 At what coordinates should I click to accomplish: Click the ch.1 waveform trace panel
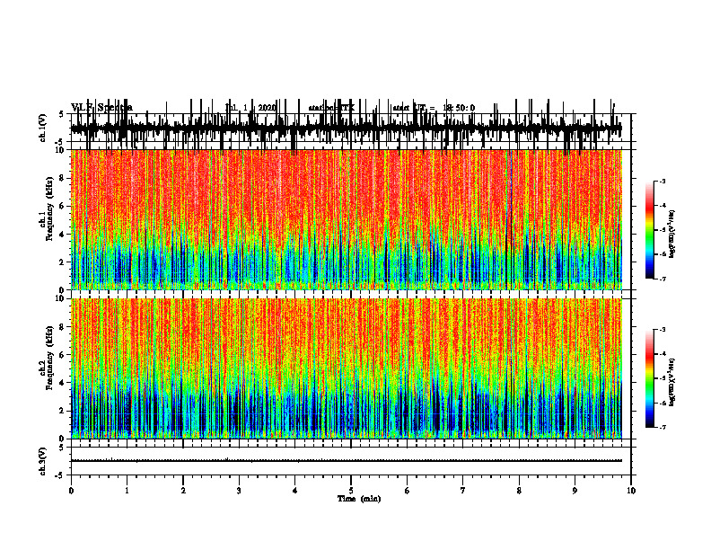350,128
